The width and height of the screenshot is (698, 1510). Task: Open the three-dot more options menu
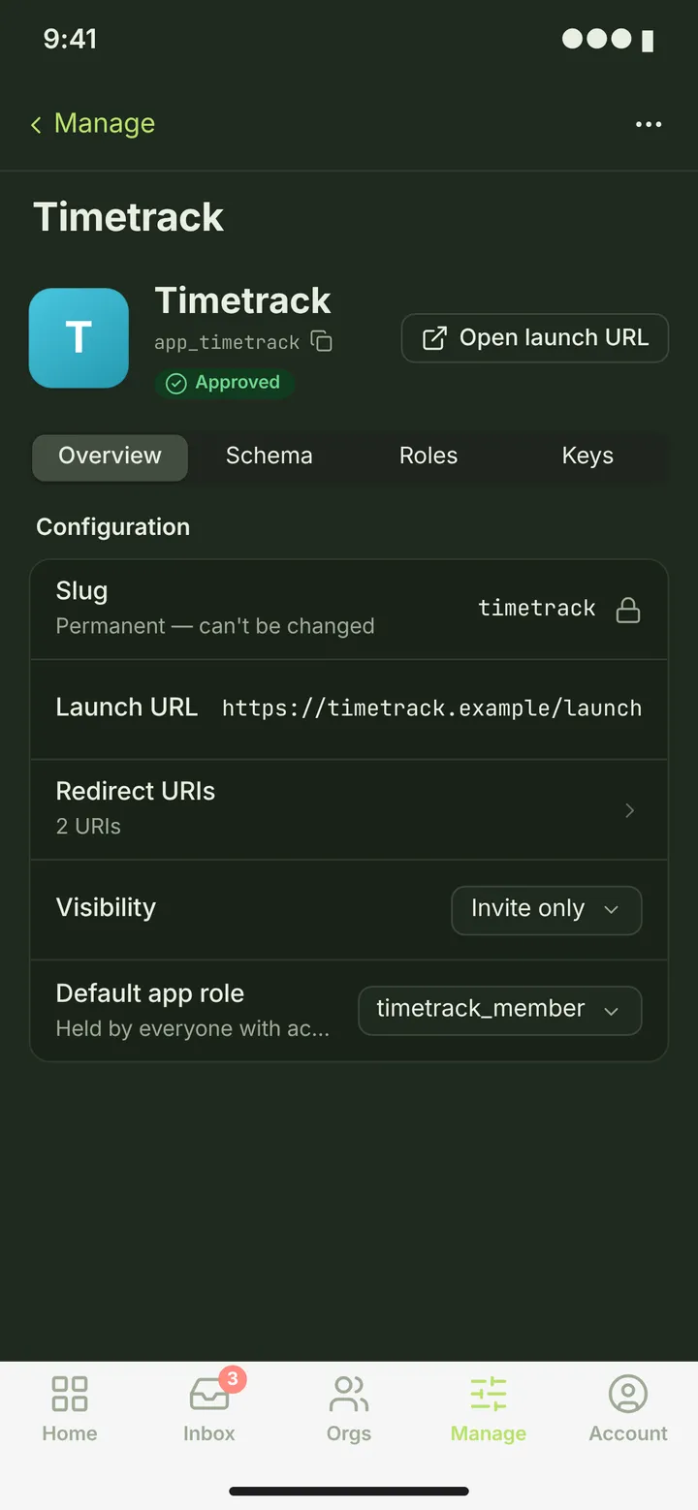click(649, 124)
